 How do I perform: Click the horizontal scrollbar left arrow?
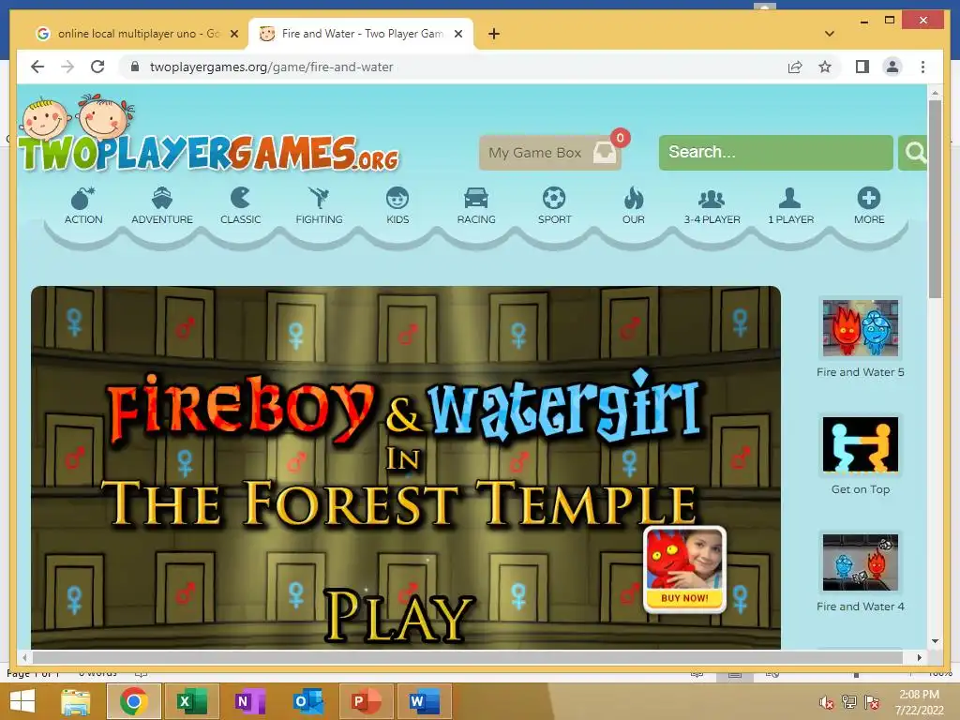(x=24, y=657)
